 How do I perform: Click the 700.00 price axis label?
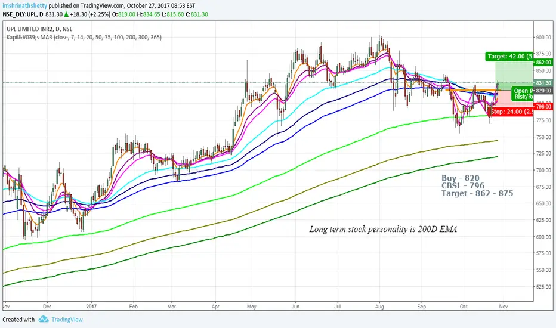[x=543, y=171]
